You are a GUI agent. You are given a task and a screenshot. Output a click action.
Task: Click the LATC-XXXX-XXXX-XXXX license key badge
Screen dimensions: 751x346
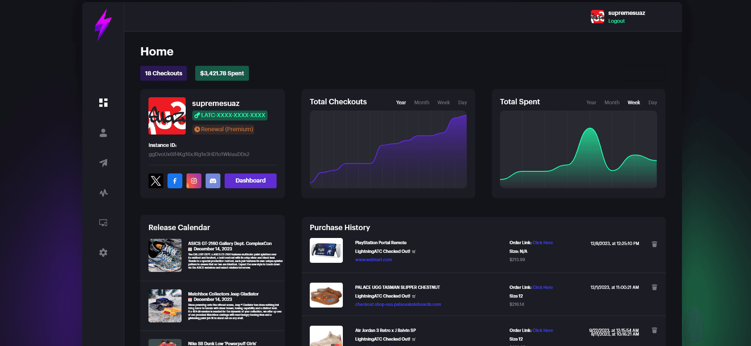(x=230, y=115)
